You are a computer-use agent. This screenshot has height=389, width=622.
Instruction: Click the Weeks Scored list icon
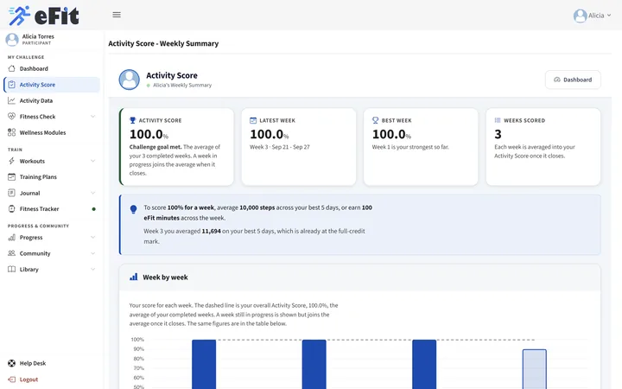coord(498,120)
